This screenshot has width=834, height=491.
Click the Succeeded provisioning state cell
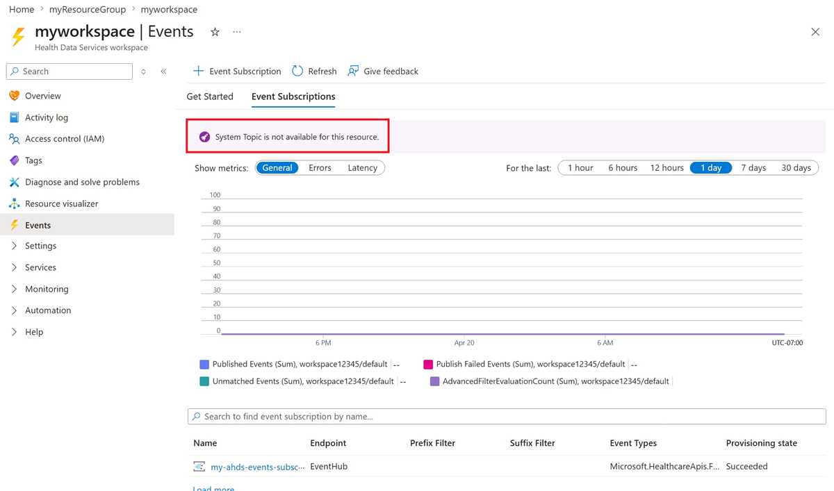747,467
